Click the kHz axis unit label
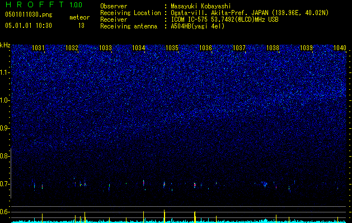The height and width of the screenshot is (223, 352). tap(5, 45)
